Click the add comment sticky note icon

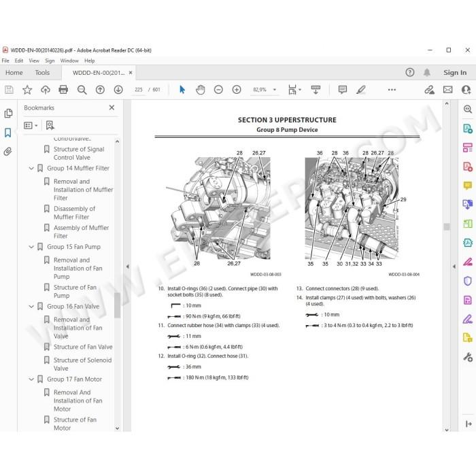(x=343, y=90)
